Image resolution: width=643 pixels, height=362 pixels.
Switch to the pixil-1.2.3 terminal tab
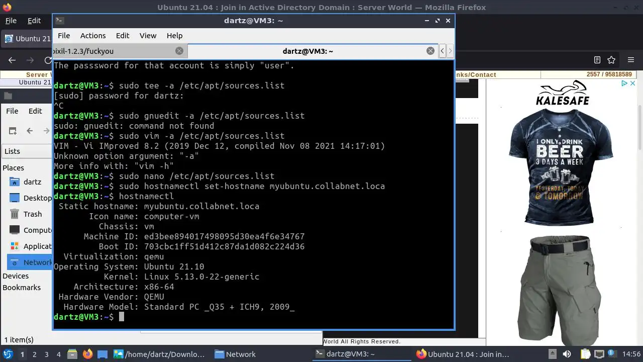tap(120, 51)
